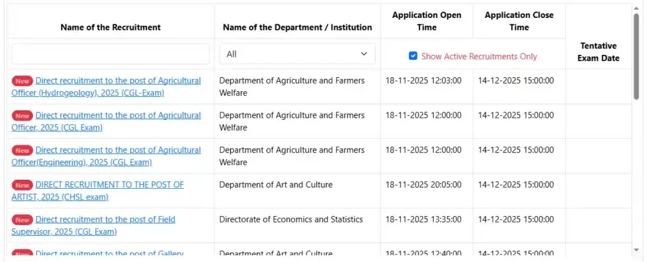654x262 pixels.
Task: Click Name of the Department / Institution header
Action: 297,27
